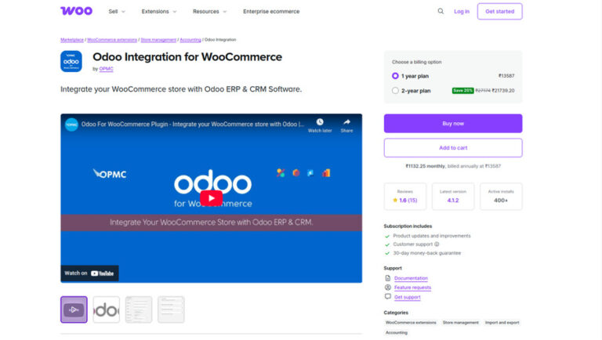This screenshot has height=340, width=602.
Task: Click the Import and export tag
Action: pyautogui.click(x=502, y=323)
